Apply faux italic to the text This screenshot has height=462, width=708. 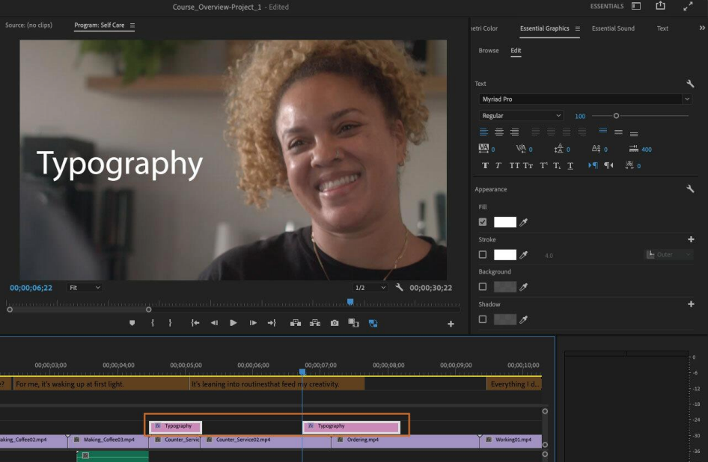(x=497, y=164)
